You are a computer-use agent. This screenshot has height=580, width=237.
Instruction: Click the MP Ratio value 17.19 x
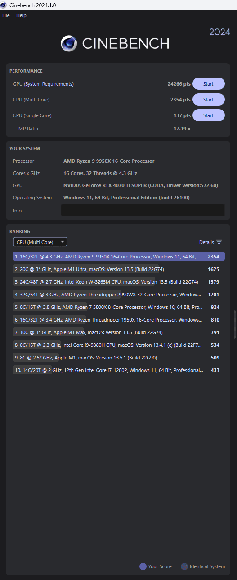click(x=182, y=129)
